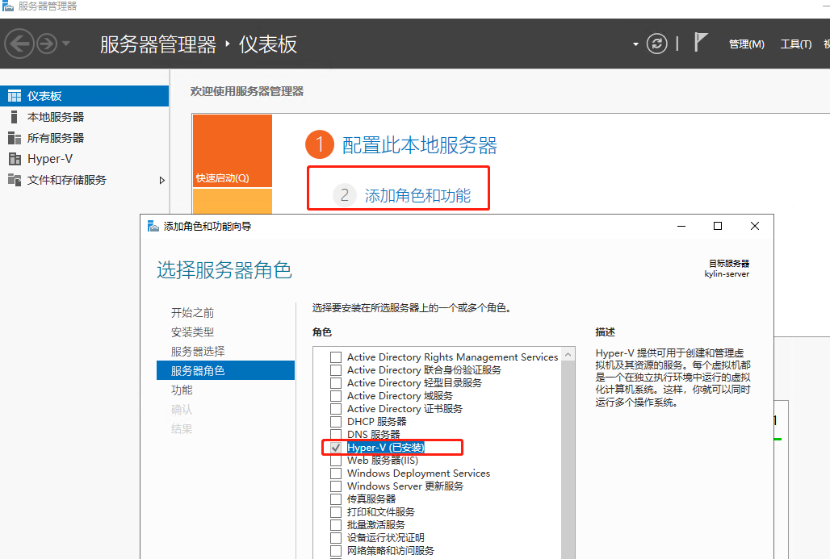The width and height of the screenshot is (830, 559).
Task: Check 设备运行状况证明 role
Action: coord(336,537)
